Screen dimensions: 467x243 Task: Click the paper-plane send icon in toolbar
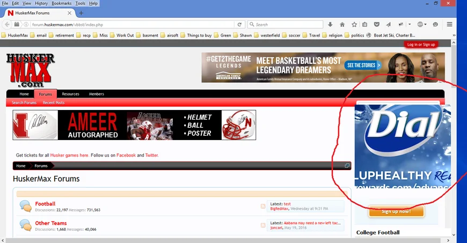click(389, 25)
